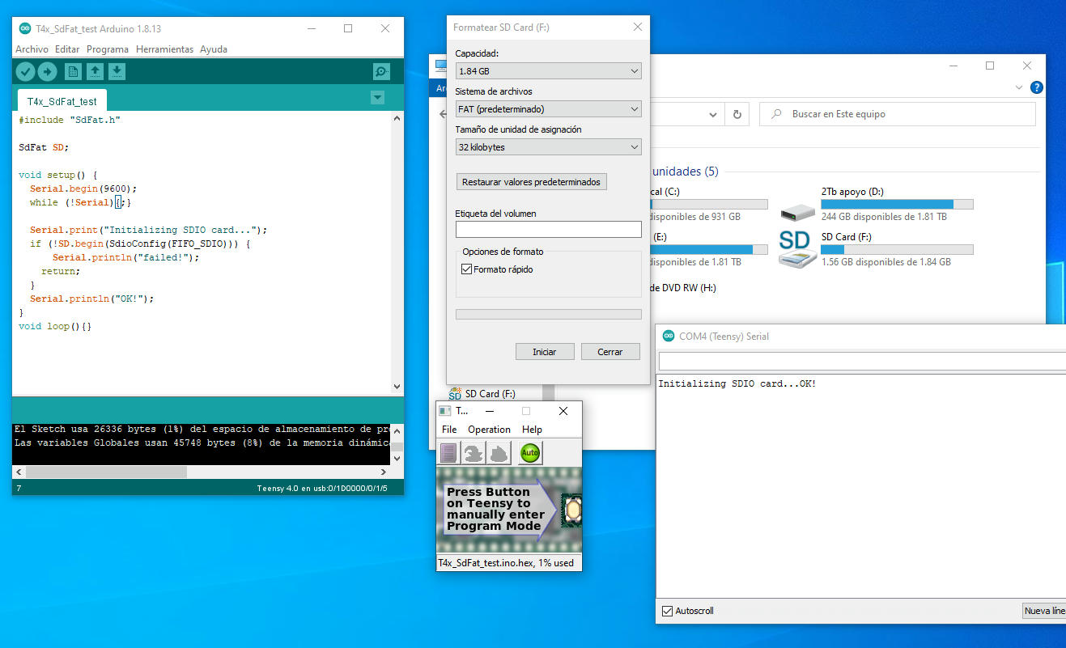Open the Tamaño de unidad de asignación dropdown
This screenshot has width=1066, height=648.
click(548, 147)
